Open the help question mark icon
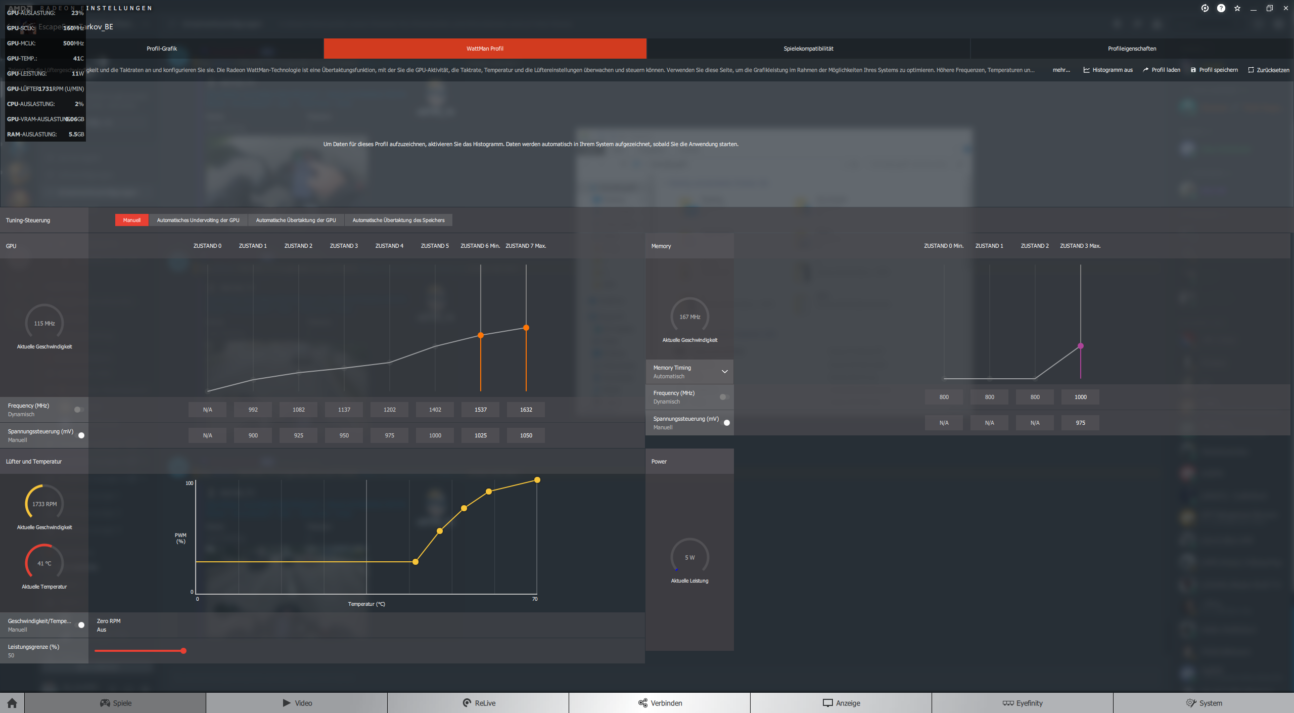 click(x=1221, y=8)
